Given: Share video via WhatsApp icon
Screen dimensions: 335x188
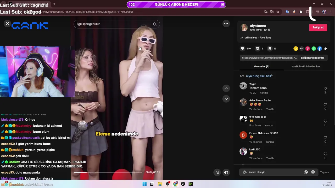Looking at the screenshot, I should point(314,49).
